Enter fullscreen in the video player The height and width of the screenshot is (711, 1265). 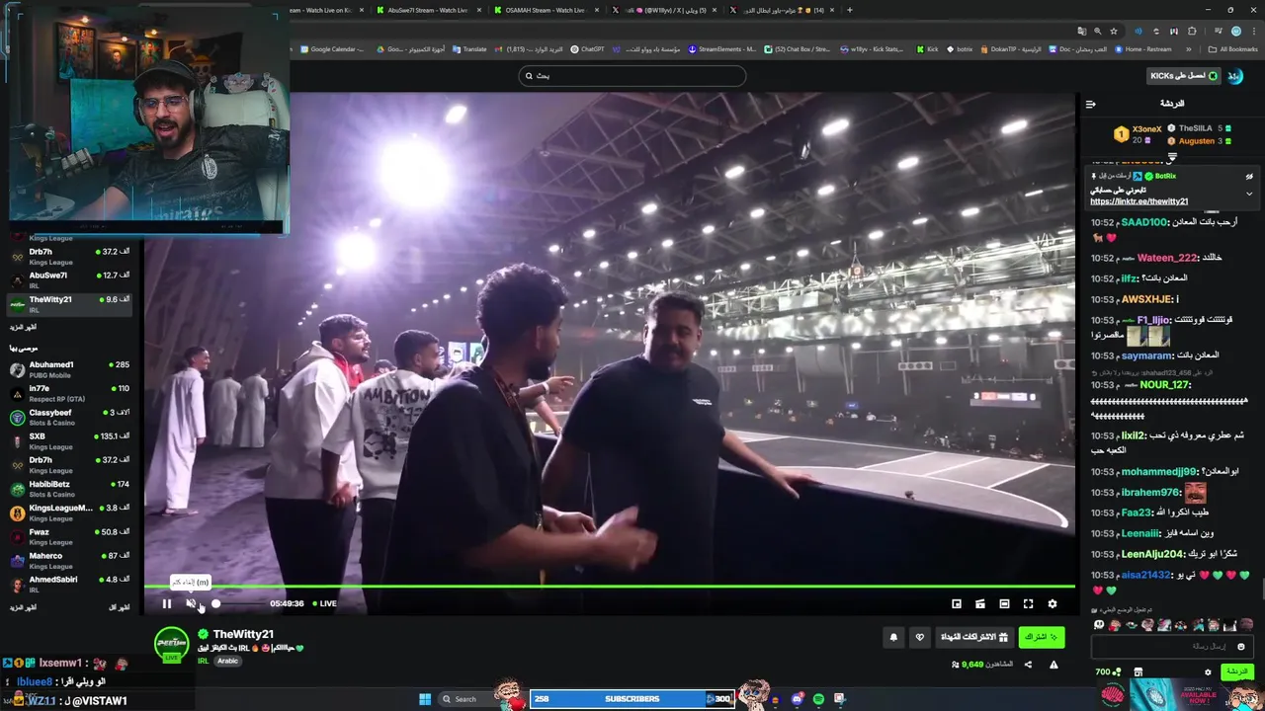pyautogui.click(x=1028, y=603)
